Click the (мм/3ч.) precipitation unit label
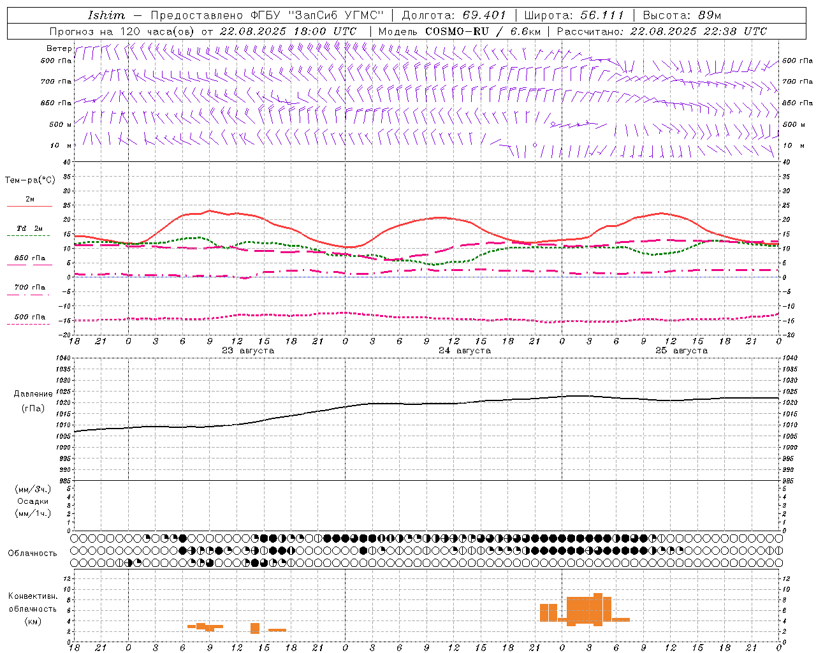Viewport: 816px width, 653px height. point(33,489)
